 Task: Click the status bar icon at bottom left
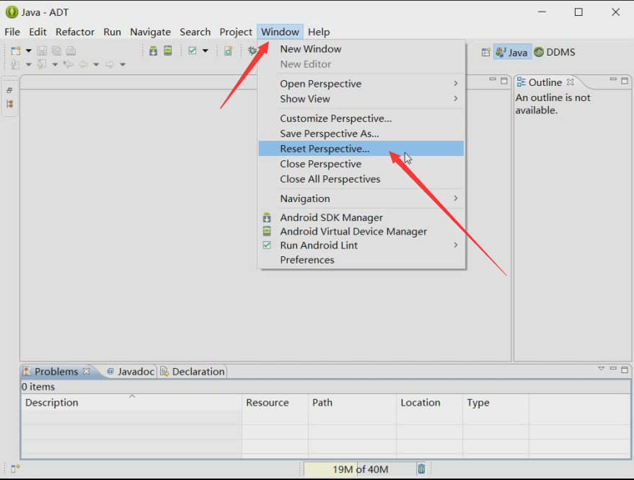coord(15,468)
